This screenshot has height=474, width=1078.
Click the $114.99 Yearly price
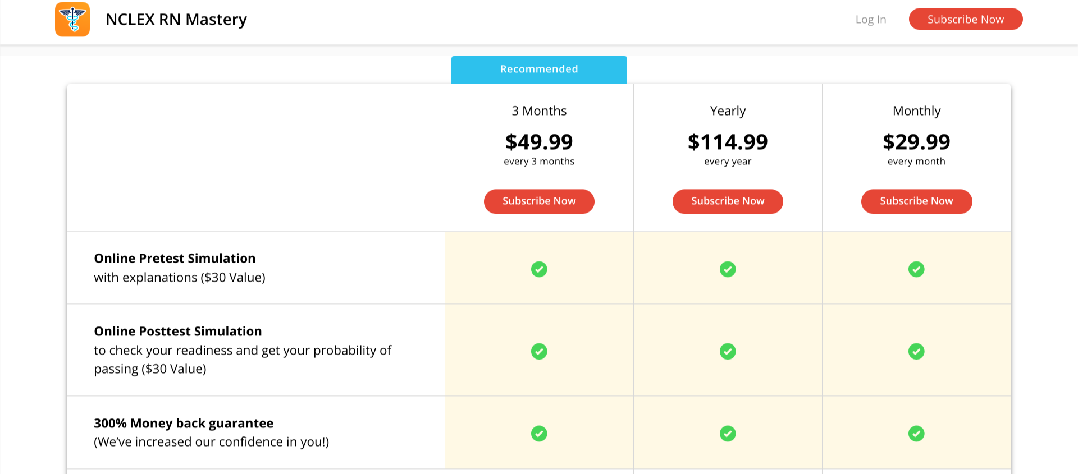tap(728, 142)
